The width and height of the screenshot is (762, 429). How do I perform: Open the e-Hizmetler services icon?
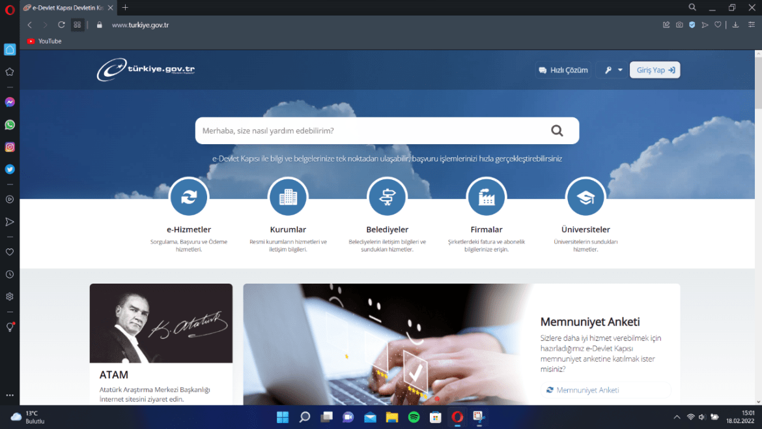[x=189, y=197]
